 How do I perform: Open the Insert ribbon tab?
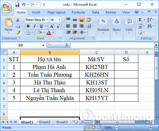click(x=36, y=12)
